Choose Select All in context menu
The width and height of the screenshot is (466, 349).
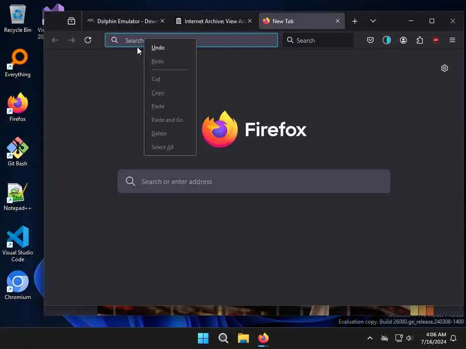tap(170, 147)
